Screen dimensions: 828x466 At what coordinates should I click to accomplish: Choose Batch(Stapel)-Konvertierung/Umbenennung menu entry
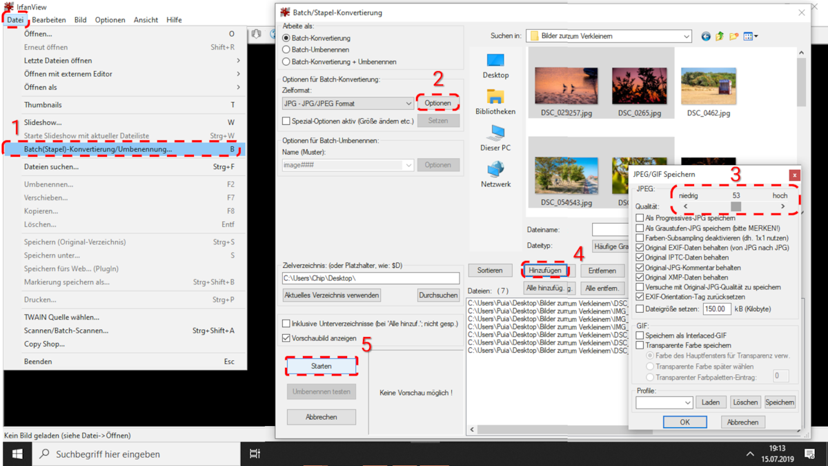pyautogui.click(x=98, y=149)
